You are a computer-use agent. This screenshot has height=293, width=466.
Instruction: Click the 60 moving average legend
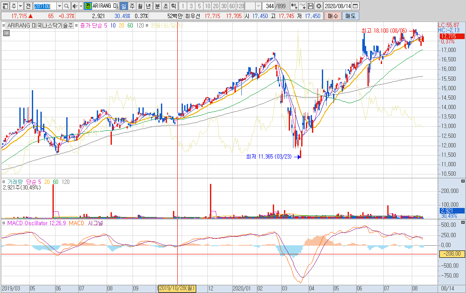130,25
